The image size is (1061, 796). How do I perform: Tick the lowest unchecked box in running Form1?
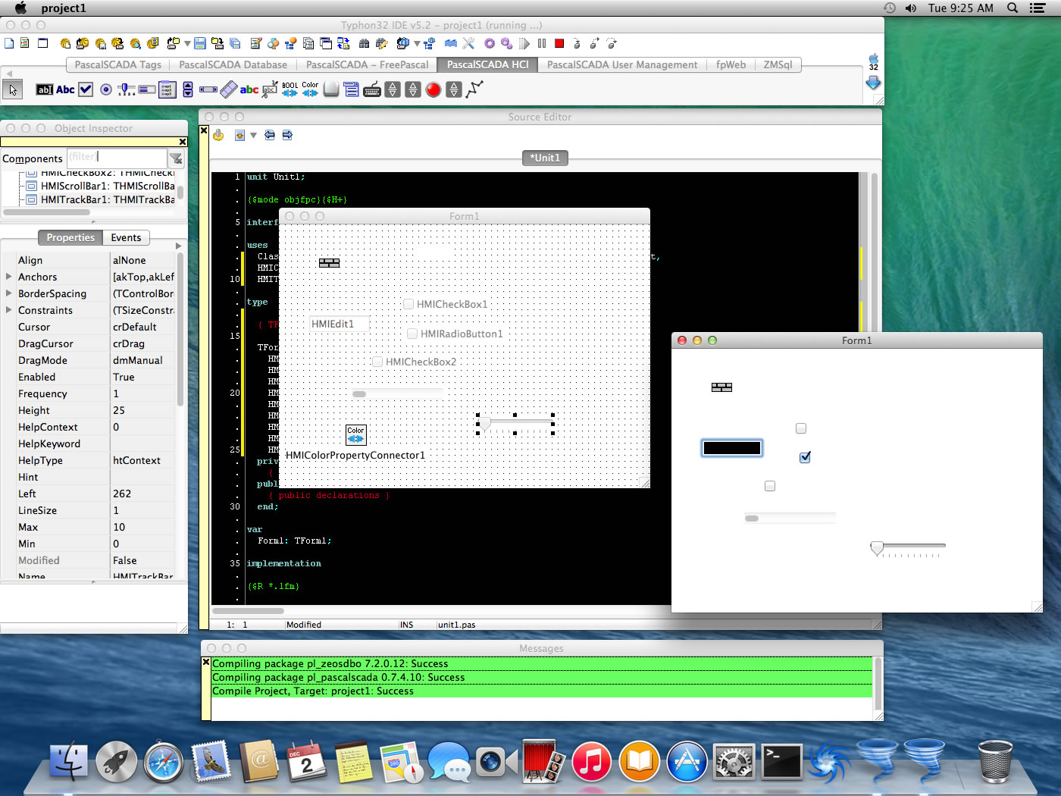click(x=770, y=486)
